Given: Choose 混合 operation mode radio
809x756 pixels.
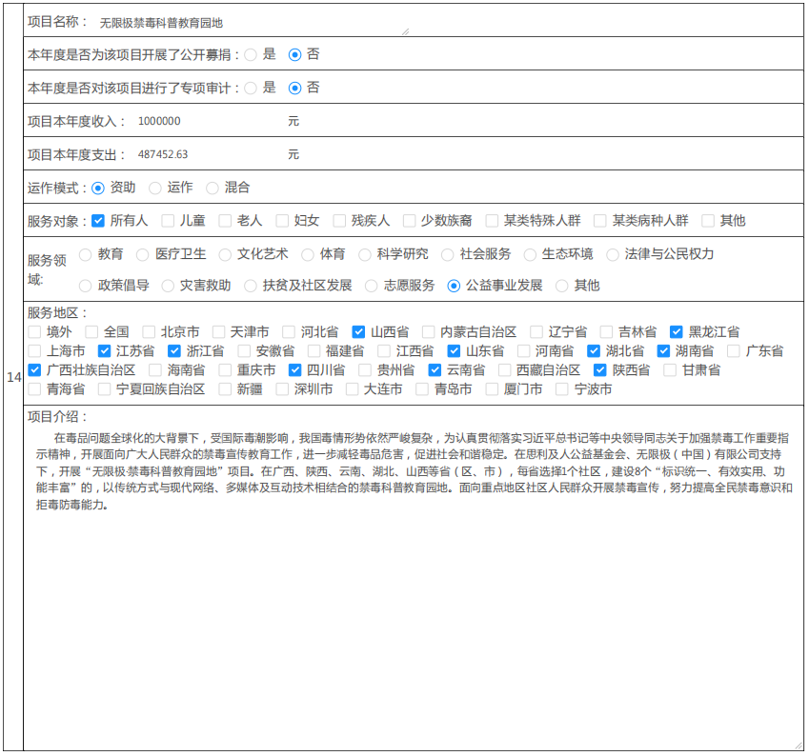Looking at the screenshot, I should click(x=212, y=189).
